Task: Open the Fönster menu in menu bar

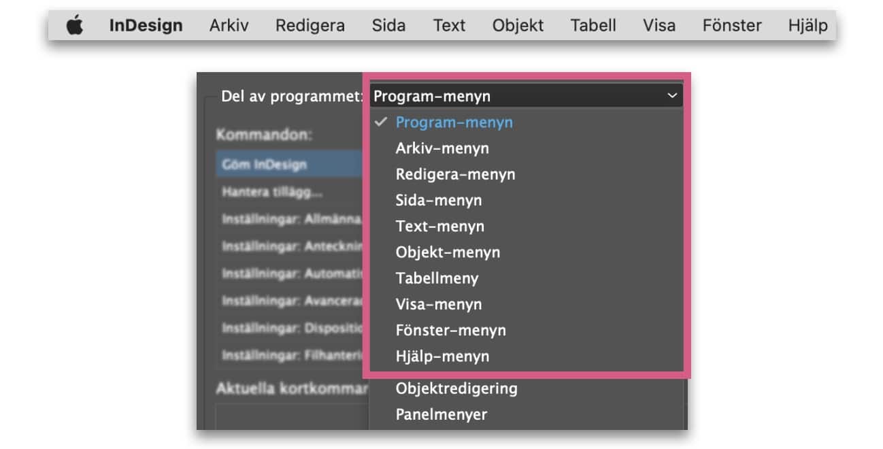Action: [732, 26]
